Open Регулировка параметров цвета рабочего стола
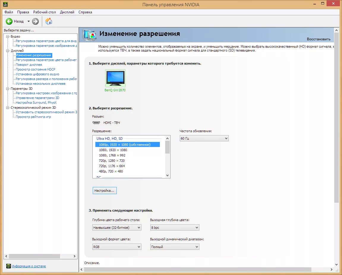 46,60
